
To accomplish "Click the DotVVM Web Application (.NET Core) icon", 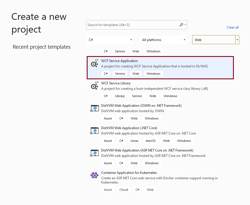I will 94,131.
